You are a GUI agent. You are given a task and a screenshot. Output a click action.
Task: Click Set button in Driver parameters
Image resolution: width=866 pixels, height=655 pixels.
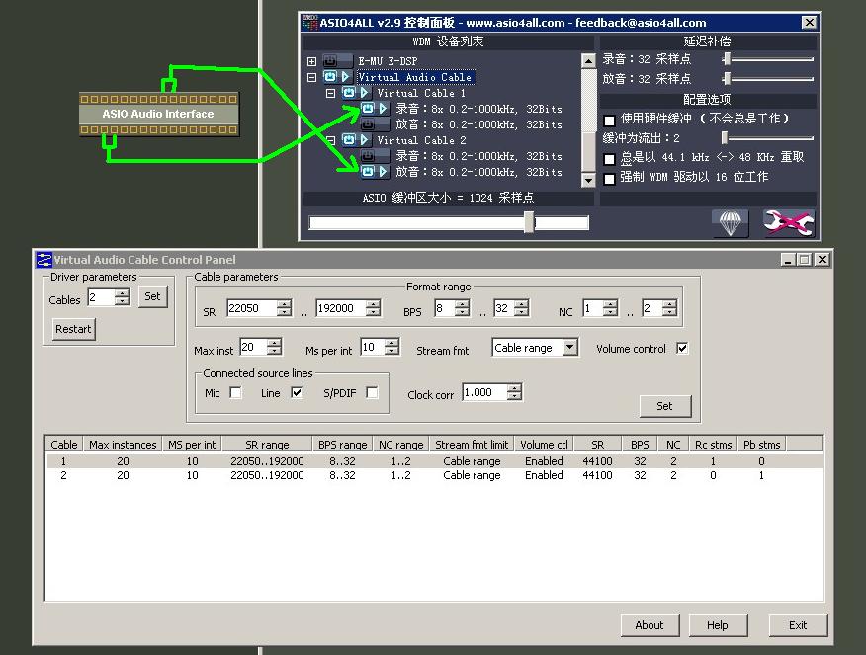click(x=152, y=296)
